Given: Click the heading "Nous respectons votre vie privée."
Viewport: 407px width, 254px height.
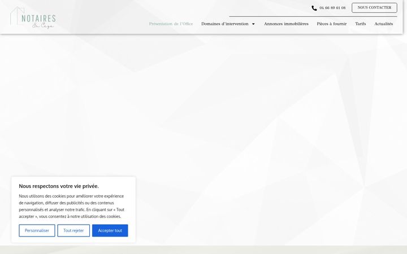Looking at the screenshot, I should coord(59,186).
